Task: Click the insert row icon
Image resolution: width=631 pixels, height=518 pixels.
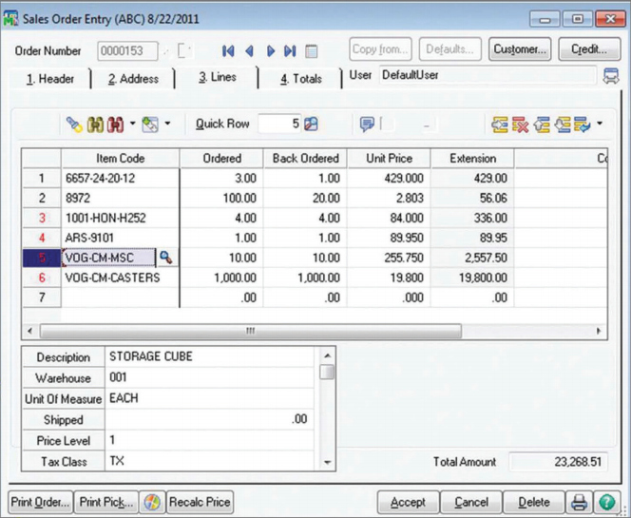Action: tap(500, 125)
